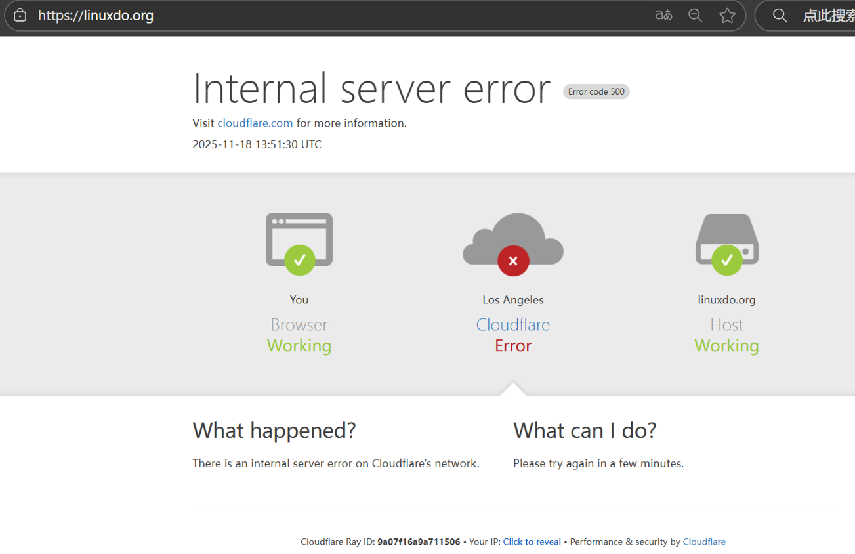Click the What can I do? heading
The height and width of the screenshot is (554, 855).
click(x=585, y=430)
